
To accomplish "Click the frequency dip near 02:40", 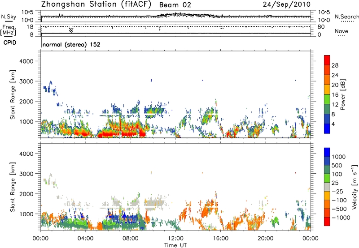I will [x=71, y=30].
